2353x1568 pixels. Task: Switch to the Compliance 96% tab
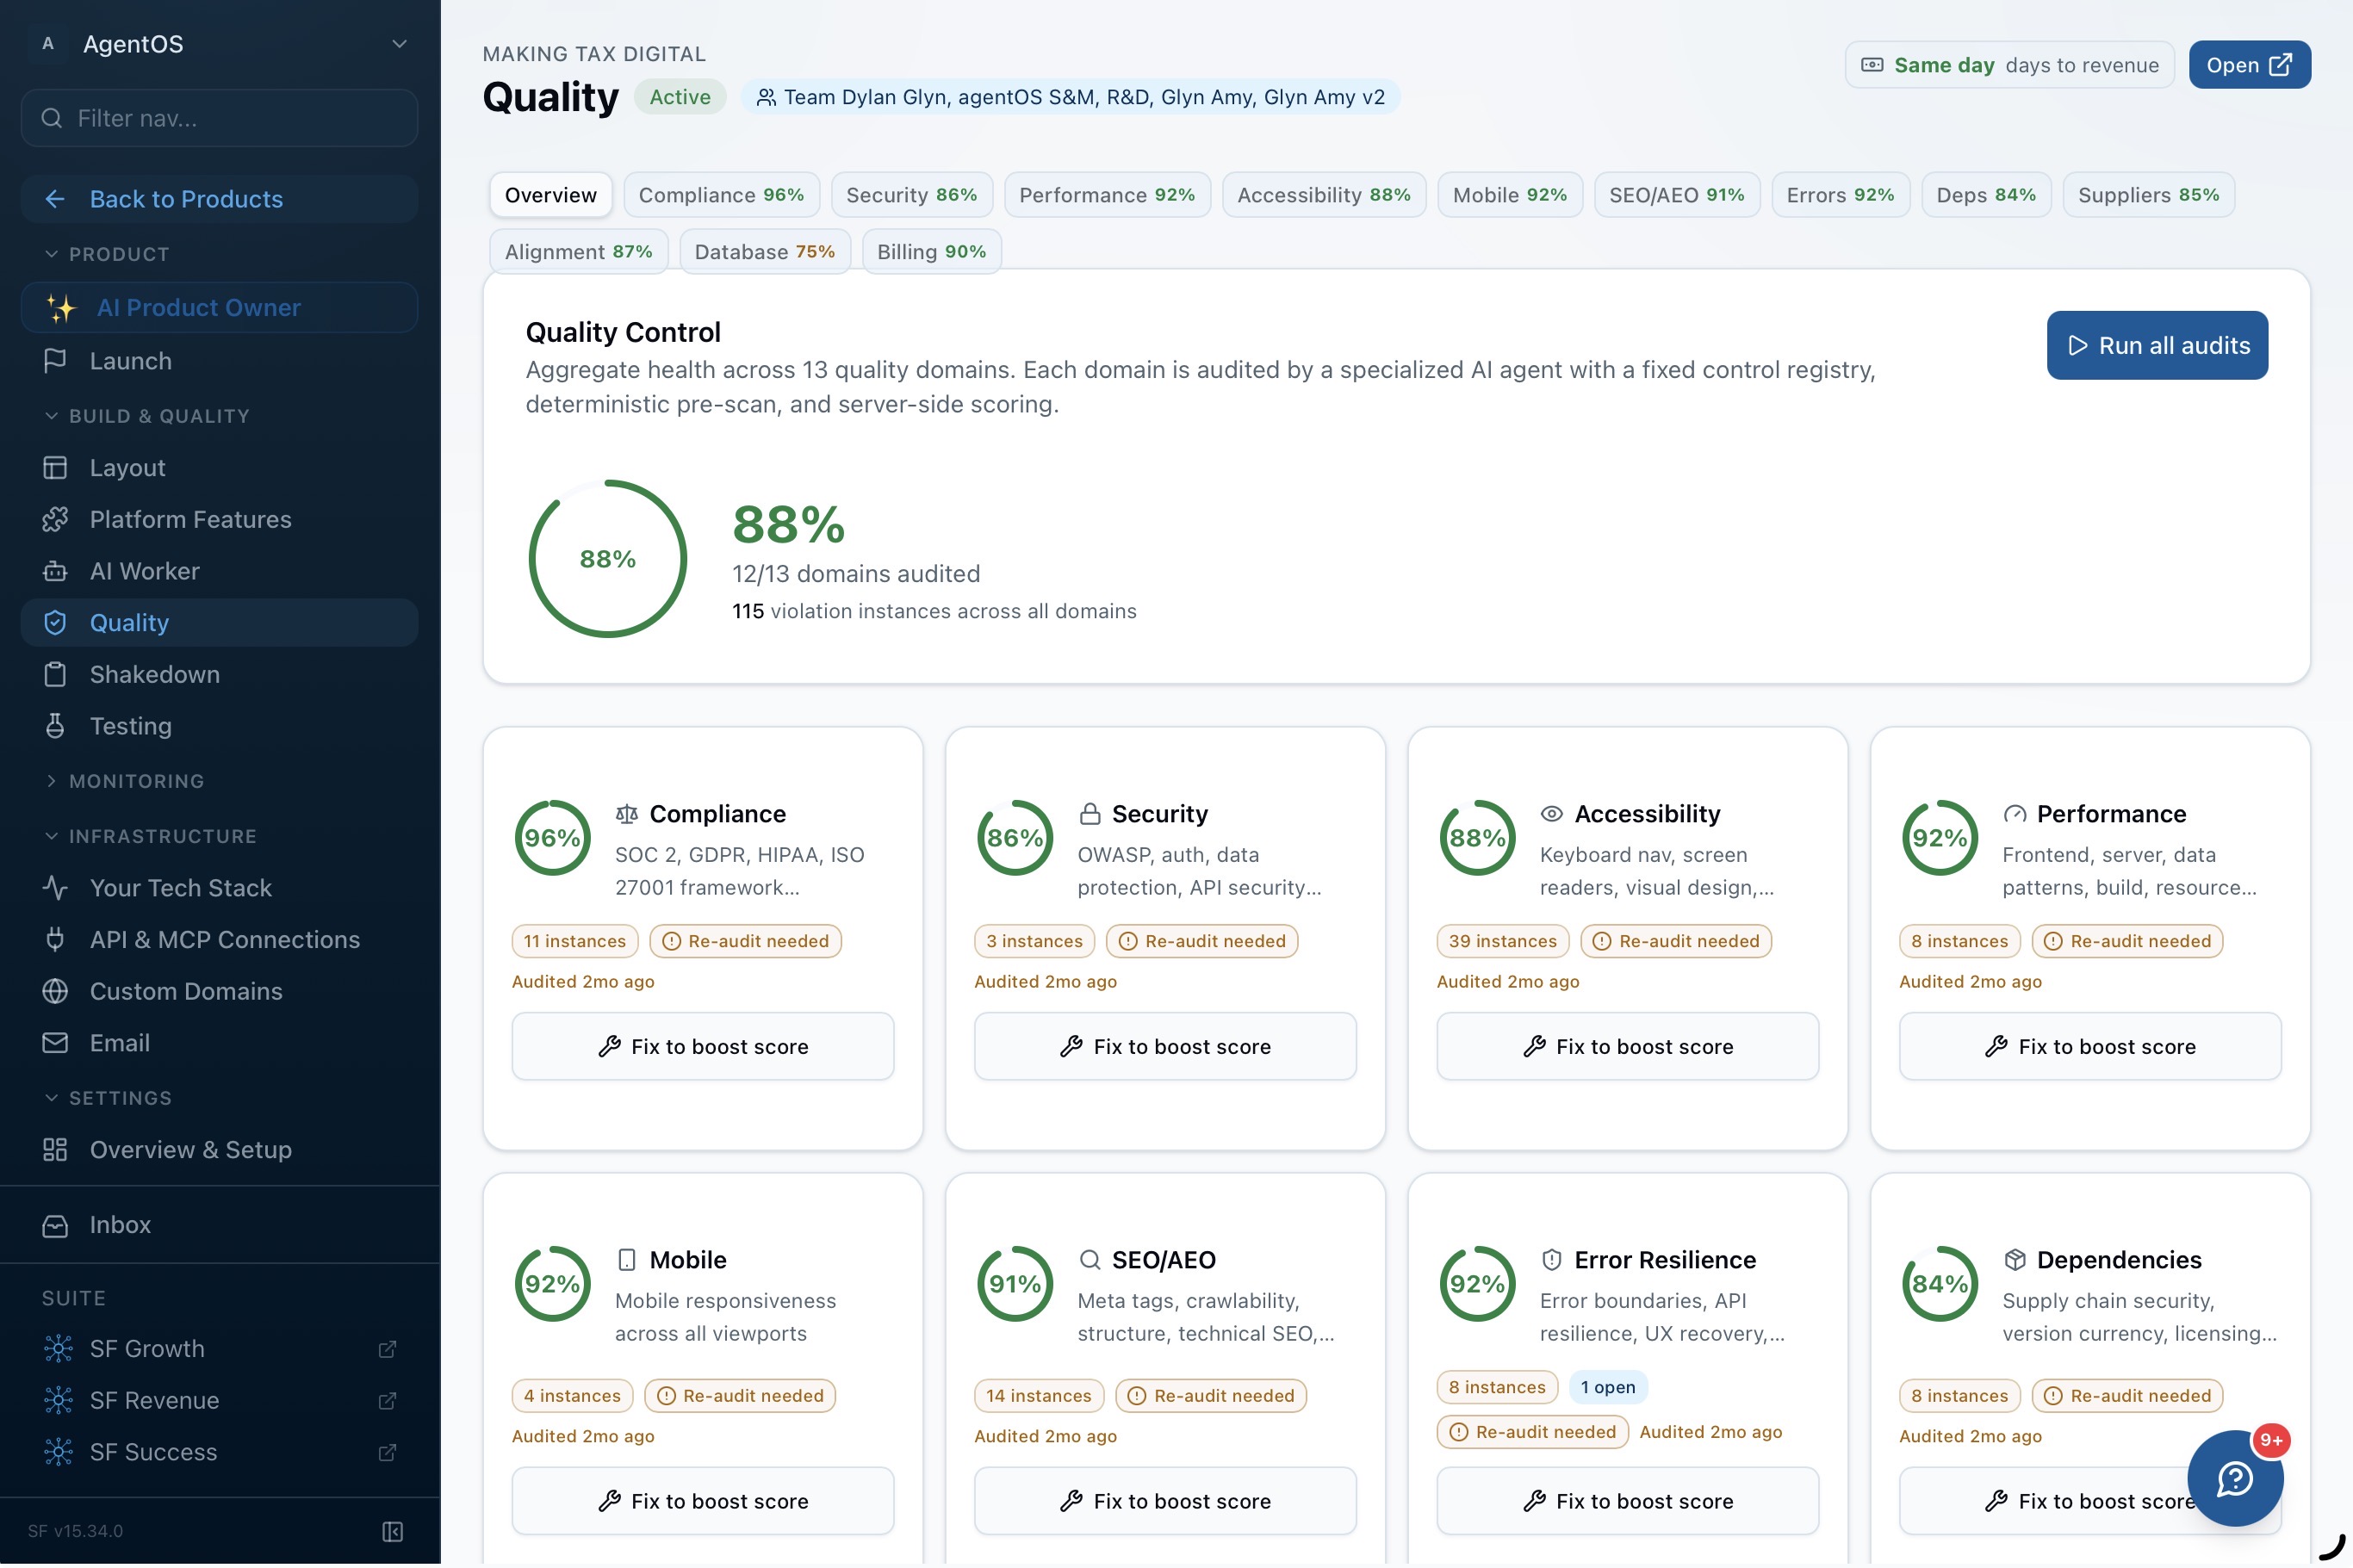coord(721,195)
